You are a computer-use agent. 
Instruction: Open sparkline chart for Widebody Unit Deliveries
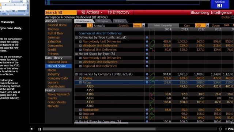[x=152, y=45]
